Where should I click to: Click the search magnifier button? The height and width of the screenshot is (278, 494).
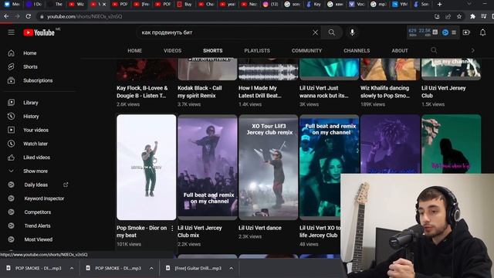point(331,32)
